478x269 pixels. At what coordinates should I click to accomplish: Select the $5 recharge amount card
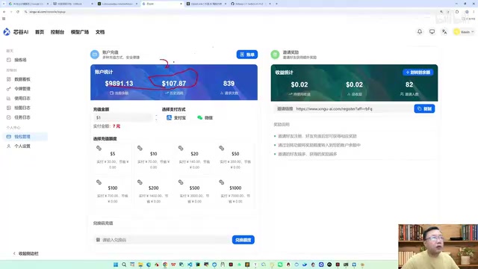113,158
